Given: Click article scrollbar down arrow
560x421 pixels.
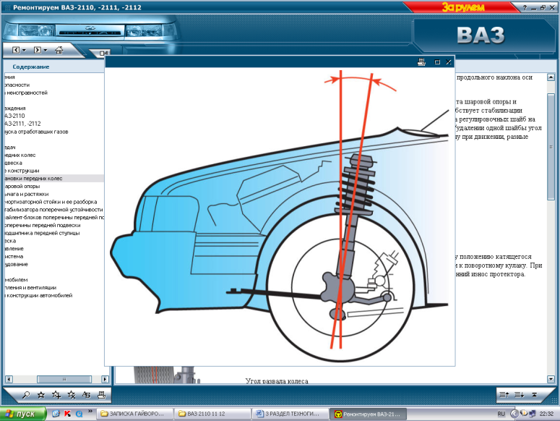Looking at the screenshot, I should (x=551, y=379).
